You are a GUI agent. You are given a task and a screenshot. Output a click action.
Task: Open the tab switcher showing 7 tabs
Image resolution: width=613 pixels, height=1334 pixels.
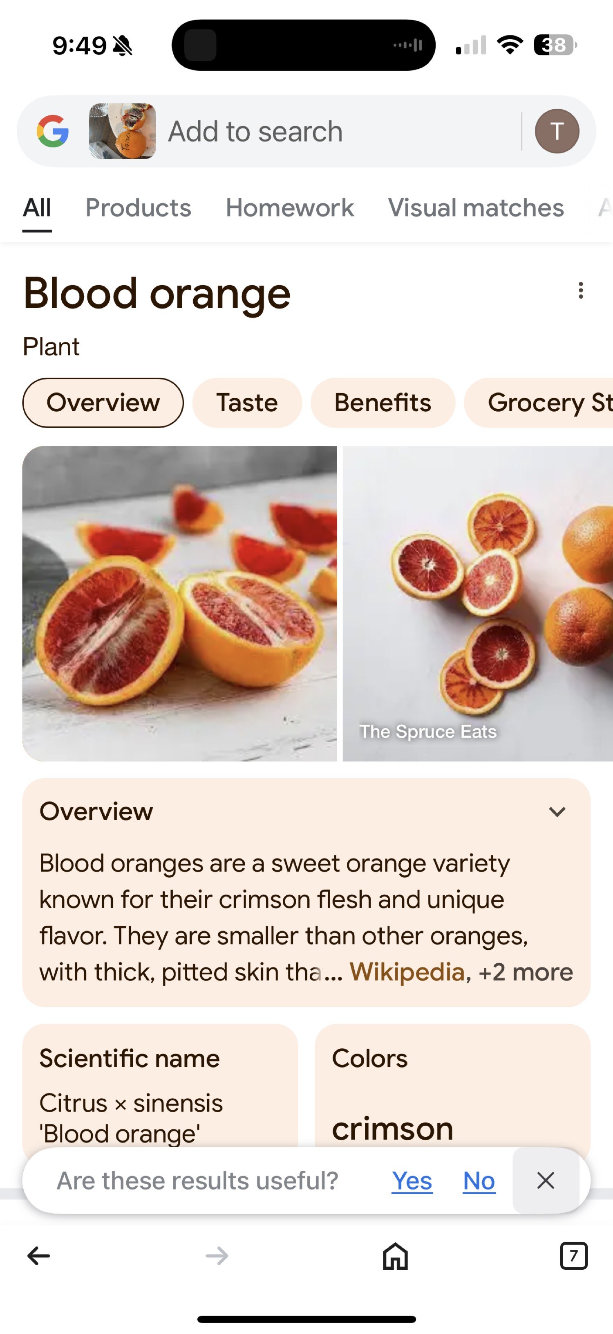click(x=574, y=1255)
